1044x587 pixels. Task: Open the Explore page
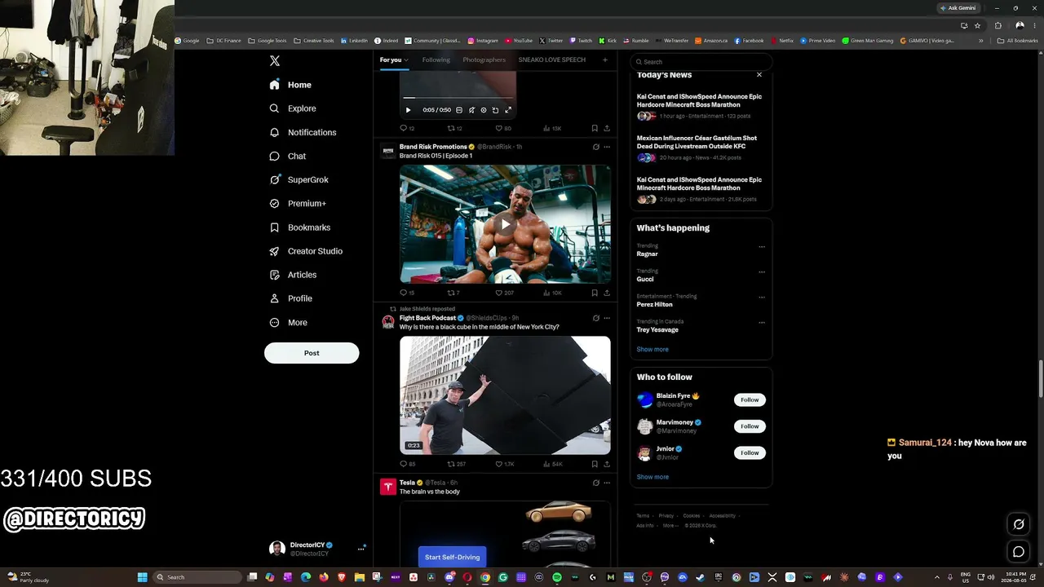tap(293, 108)
